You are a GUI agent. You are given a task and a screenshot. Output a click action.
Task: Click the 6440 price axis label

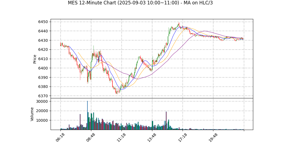click(43, 31)
